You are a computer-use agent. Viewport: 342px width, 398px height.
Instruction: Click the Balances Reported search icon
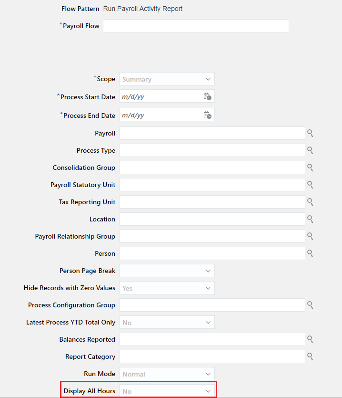coord(310,339)
